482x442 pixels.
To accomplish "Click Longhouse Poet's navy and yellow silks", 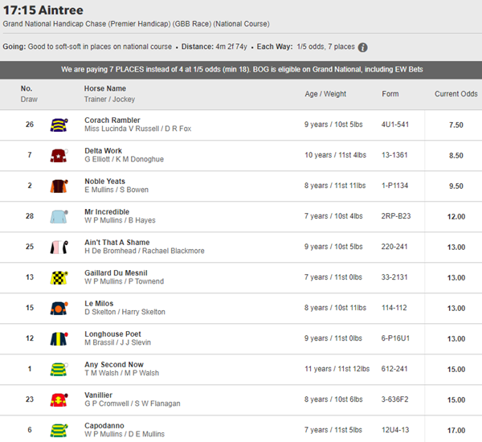I will 59,338.
